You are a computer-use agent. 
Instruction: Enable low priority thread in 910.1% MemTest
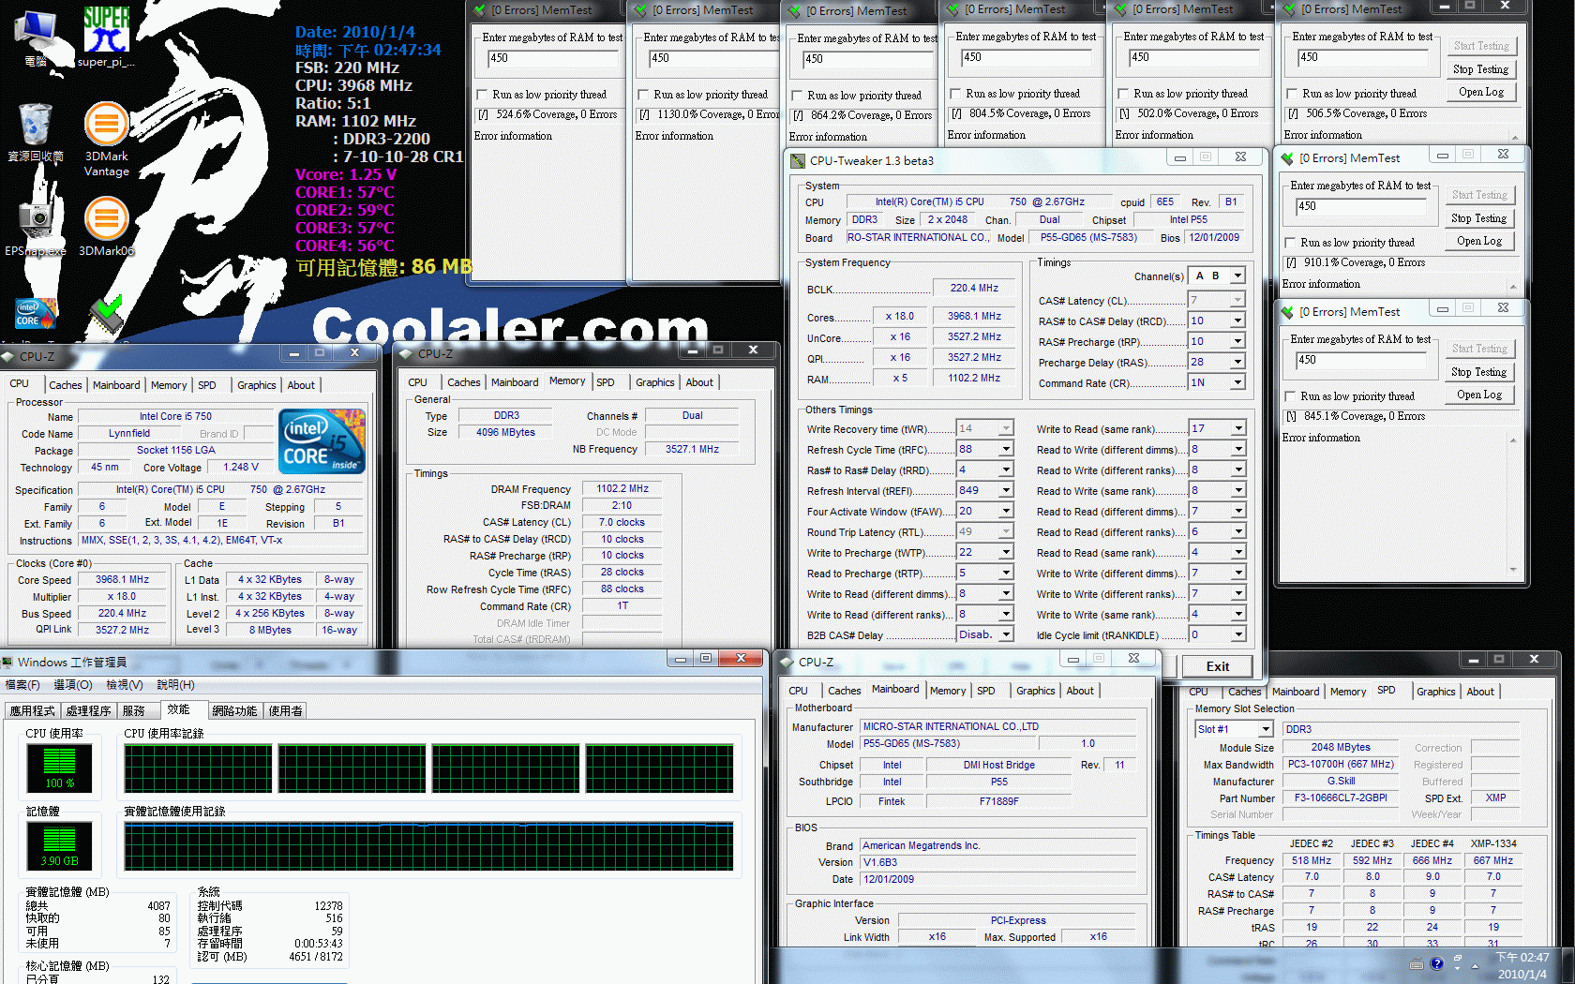1290,243
